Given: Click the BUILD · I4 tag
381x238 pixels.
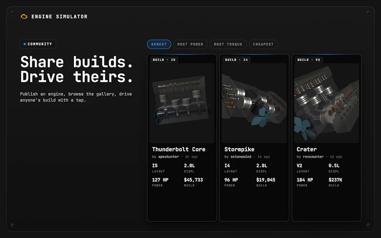Looking at the screenshot, I should pos(236,60).
